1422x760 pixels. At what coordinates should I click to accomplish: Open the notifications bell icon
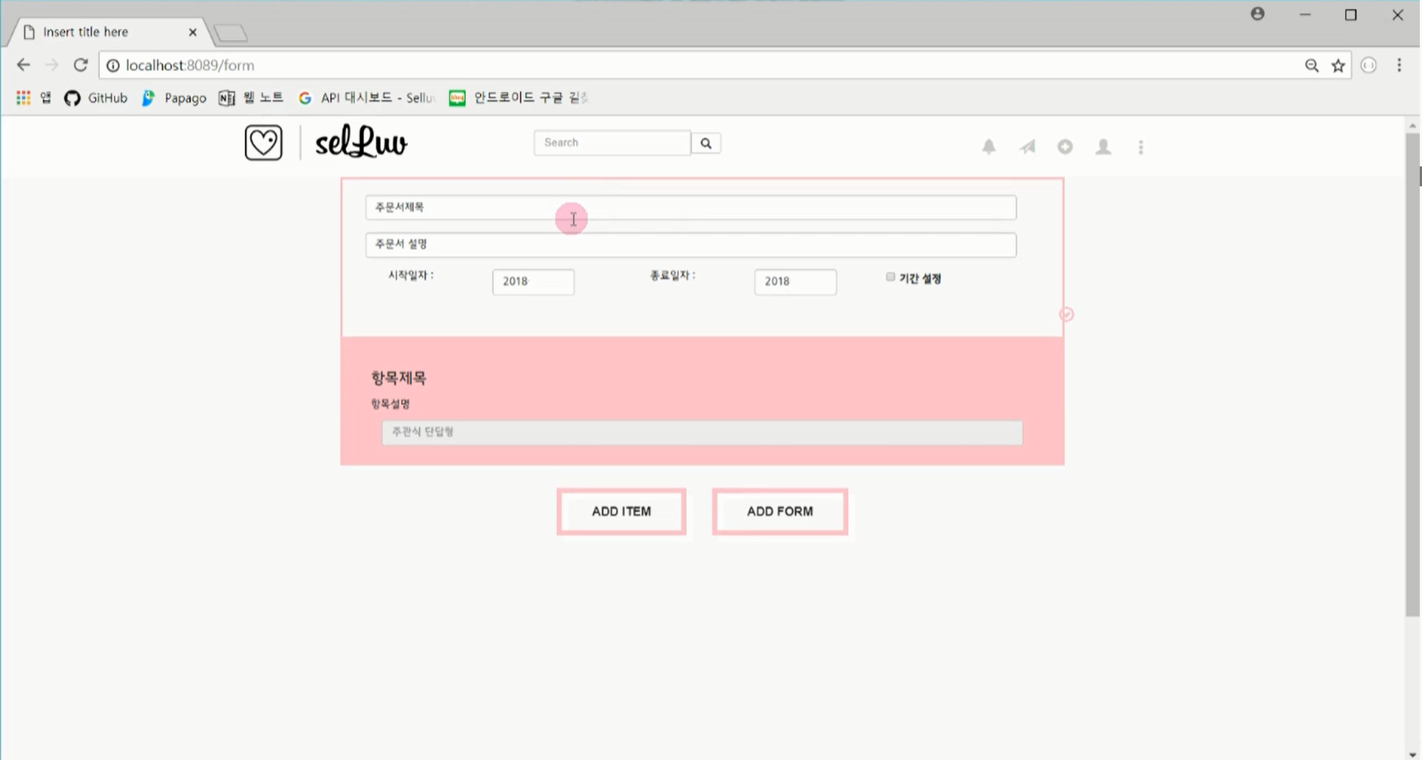(x=989, y=146)
